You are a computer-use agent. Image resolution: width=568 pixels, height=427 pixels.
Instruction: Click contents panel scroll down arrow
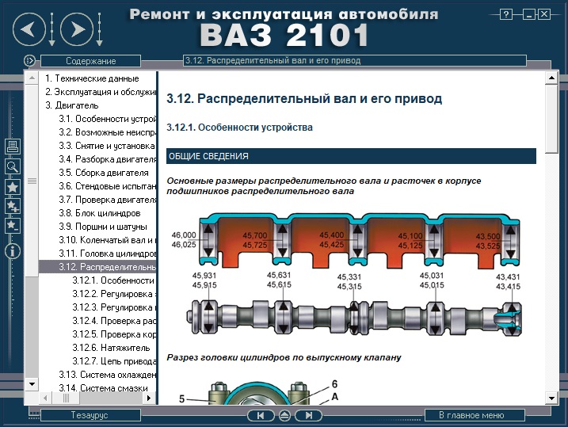click(32, 384)
